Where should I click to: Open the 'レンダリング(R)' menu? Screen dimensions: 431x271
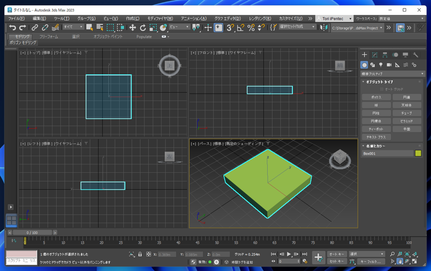(260, 18)
